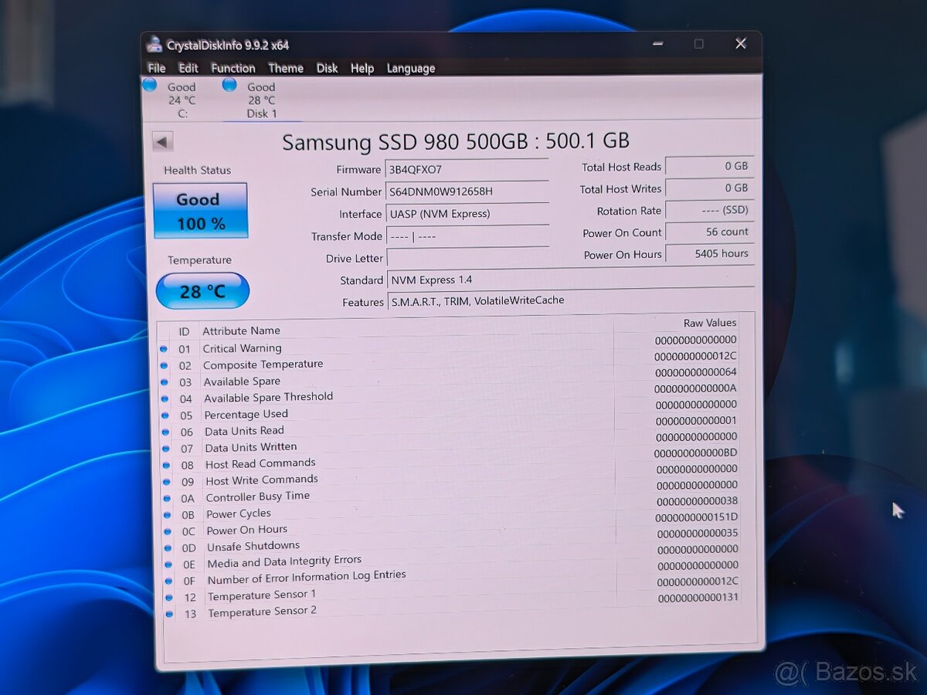Open the Disk menu

(x=327, y=68)
